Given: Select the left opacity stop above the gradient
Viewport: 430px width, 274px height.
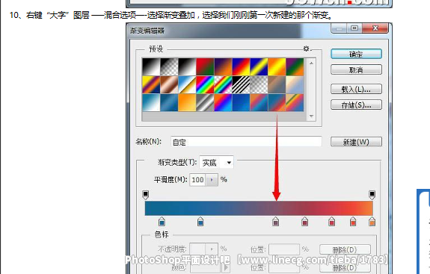Looking at the screenshot, I should click(145, 195).
